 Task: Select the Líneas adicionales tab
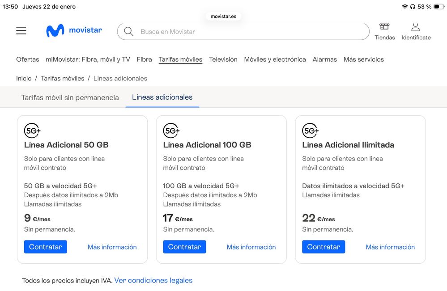coord(162,97)
